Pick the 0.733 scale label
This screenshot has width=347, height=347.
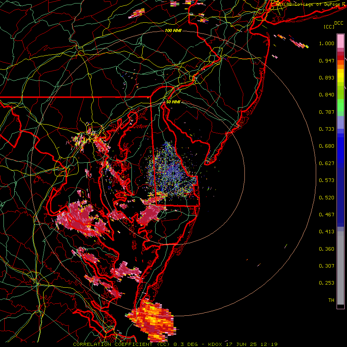pos(327,129)
